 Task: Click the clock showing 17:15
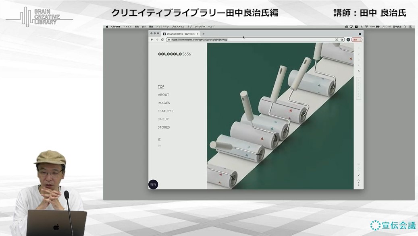[387, 27]
